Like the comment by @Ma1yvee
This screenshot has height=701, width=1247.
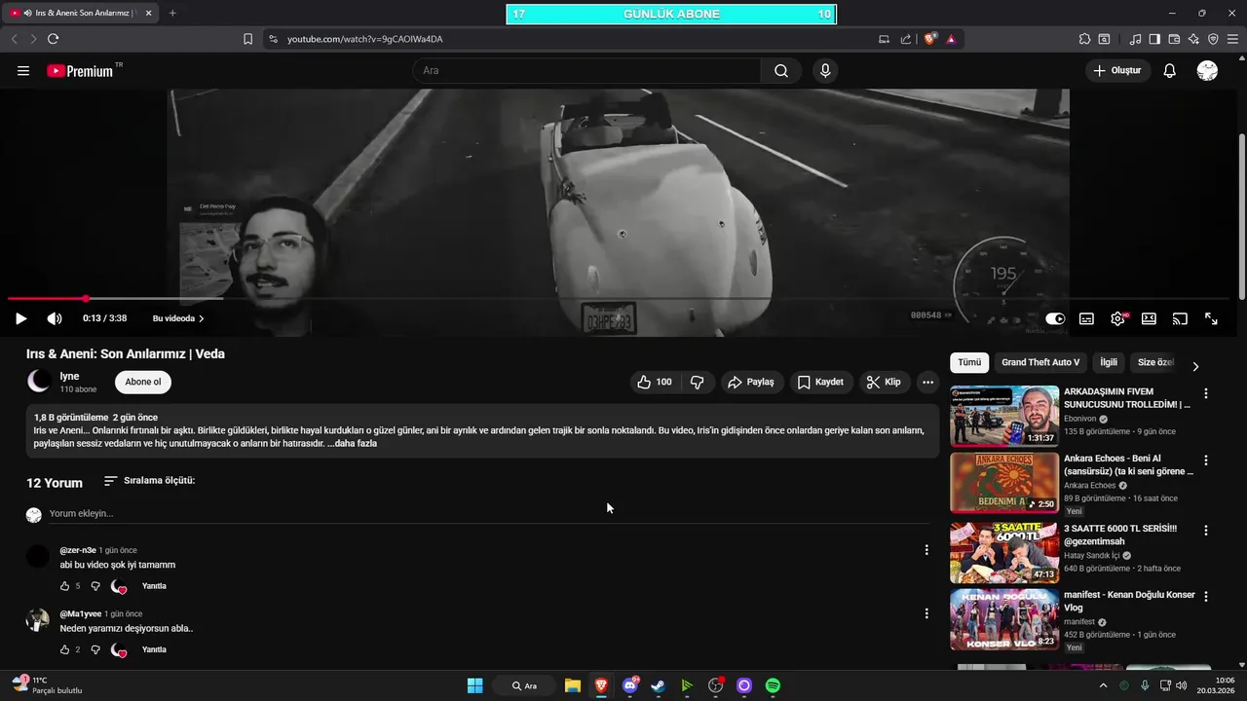coord(65,649)
